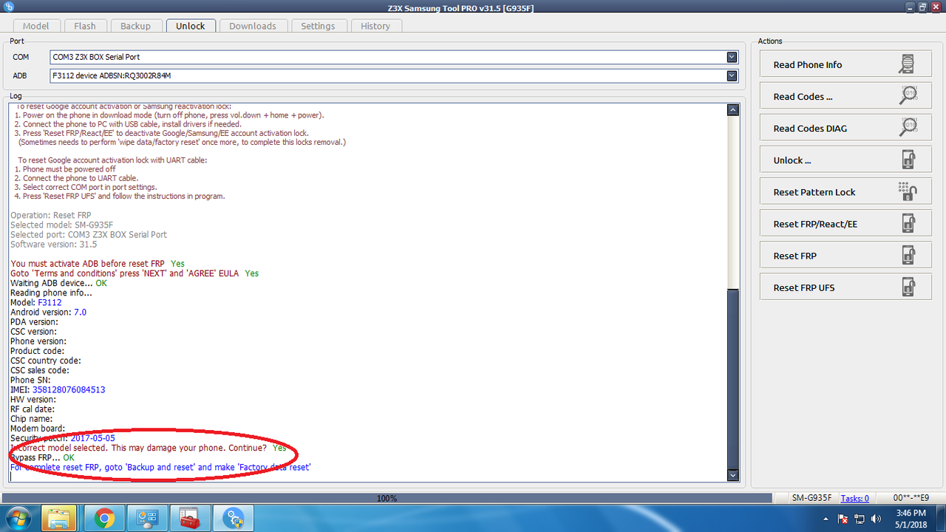Close the Z3X Samsung Tool window

coord(936,6)
